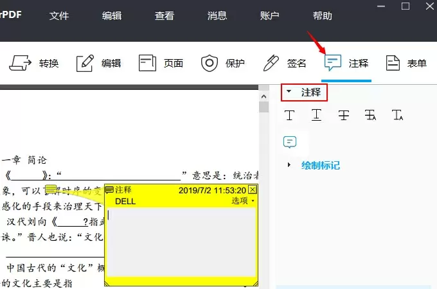Image resolution: width=437 pixels, height=289 pixels.
Task: Select the replace text annotation tool
Action: (370, 116)
